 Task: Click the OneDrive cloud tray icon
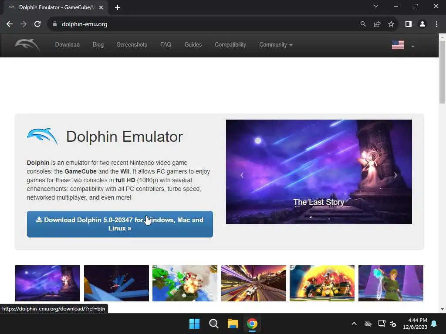368,324
